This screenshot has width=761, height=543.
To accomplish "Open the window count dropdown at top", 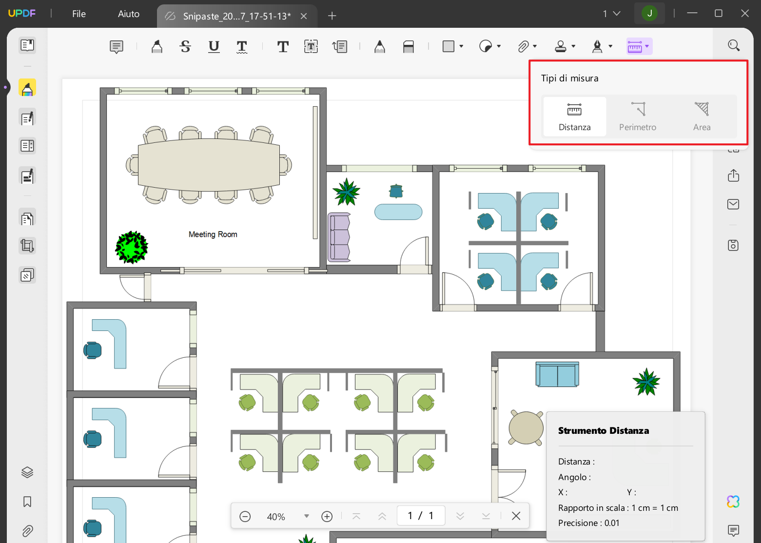I will click(611, 14).
